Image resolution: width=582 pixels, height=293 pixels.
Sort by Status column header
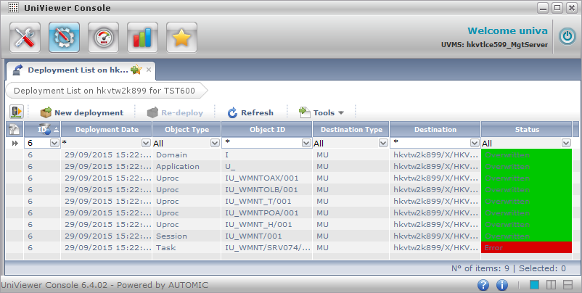click(x=527, y=129)
